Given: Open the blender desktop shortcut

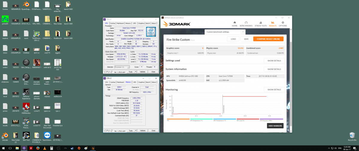Looking at the screenshot, I should 5,137.
